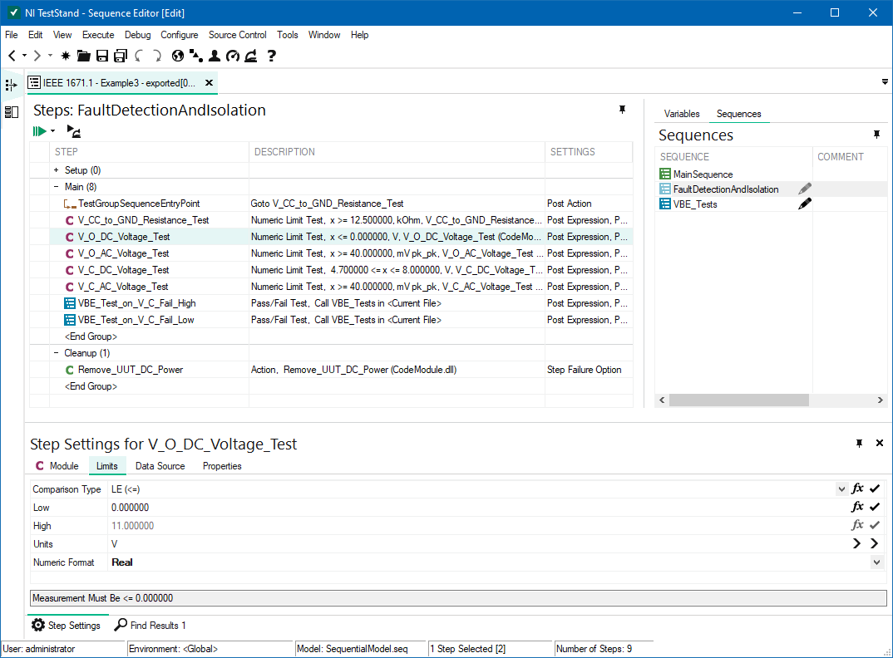893x658 pixels.
Task: Run the sequence with green play icon
Action: (x=39, y=131)
